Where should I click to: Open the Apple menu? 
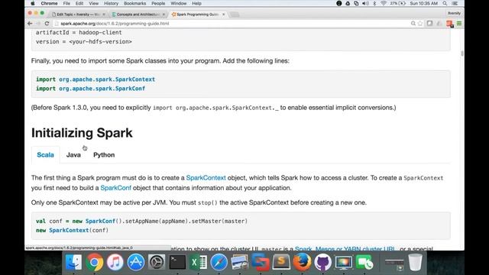[x=32, y=3]
